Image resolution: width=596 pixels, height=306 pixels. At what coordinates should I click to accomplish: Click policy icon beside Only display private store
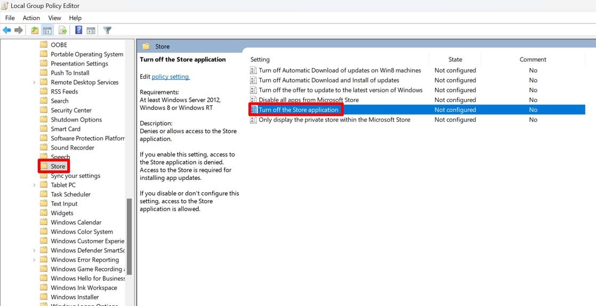254,120
